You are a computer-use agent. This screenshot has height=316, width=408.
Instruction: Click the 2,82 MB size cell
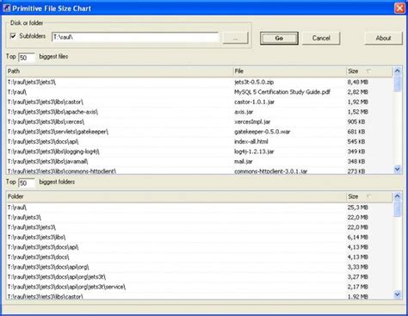358,92
